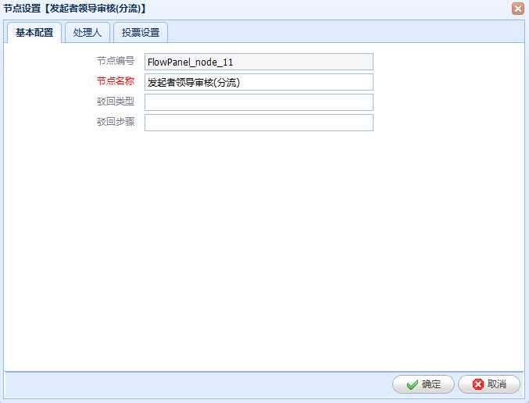Click the dialog title 节点设置【发起者领导审核(分流)】
529x403 pixels.
[76, 8]
